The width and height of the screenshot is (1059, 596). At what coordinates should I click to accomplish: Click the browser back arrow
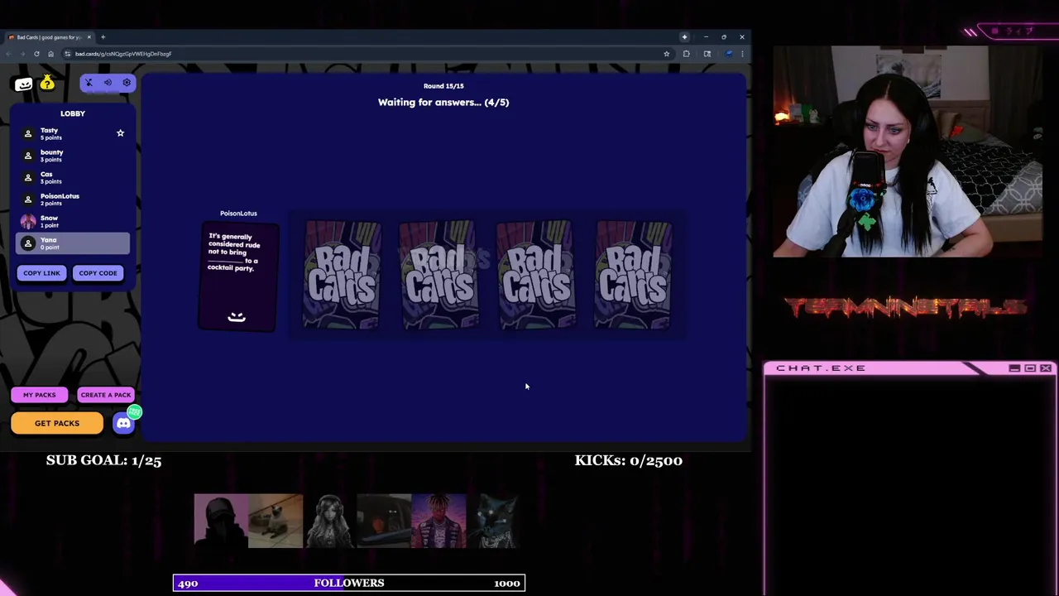coord(8,54)
